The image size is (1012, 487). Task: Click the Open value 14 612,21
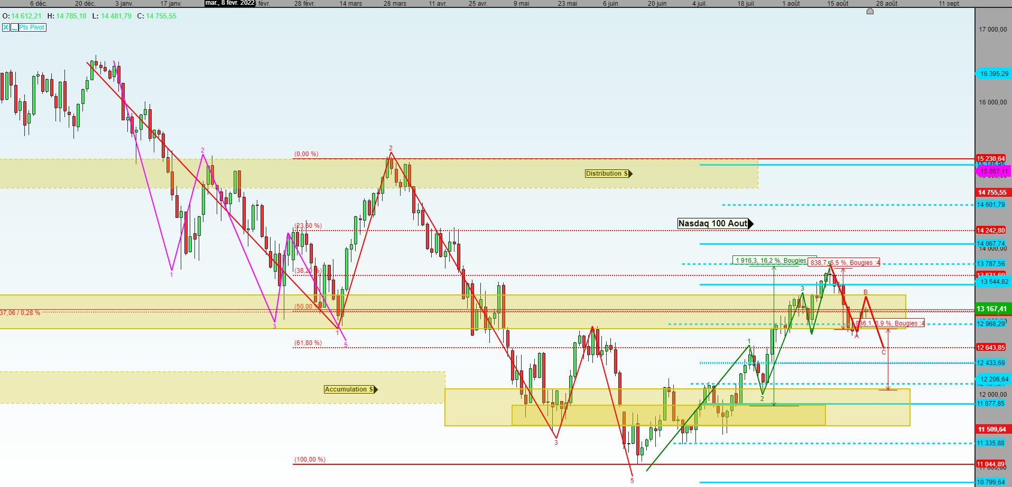26,16
